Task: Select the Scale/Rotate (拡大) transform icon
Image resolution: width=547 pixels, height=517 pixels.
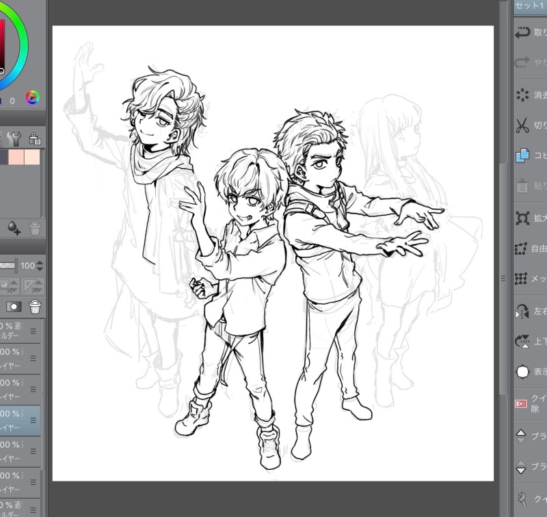Action: (522, 218)
